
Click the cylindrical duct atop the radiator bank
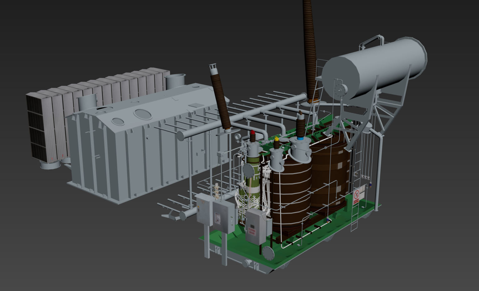point(175,81)
